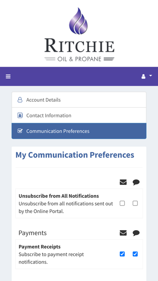
Task: Click the Payments section chat bubble icon
Action: pyautogui.click(x=136, y=233)
